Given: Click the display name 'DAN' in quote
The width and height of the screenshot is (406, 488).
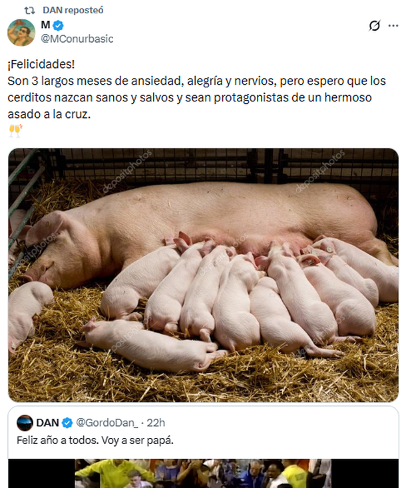Looking at the screenshot, I should click(x=47, y=423).
